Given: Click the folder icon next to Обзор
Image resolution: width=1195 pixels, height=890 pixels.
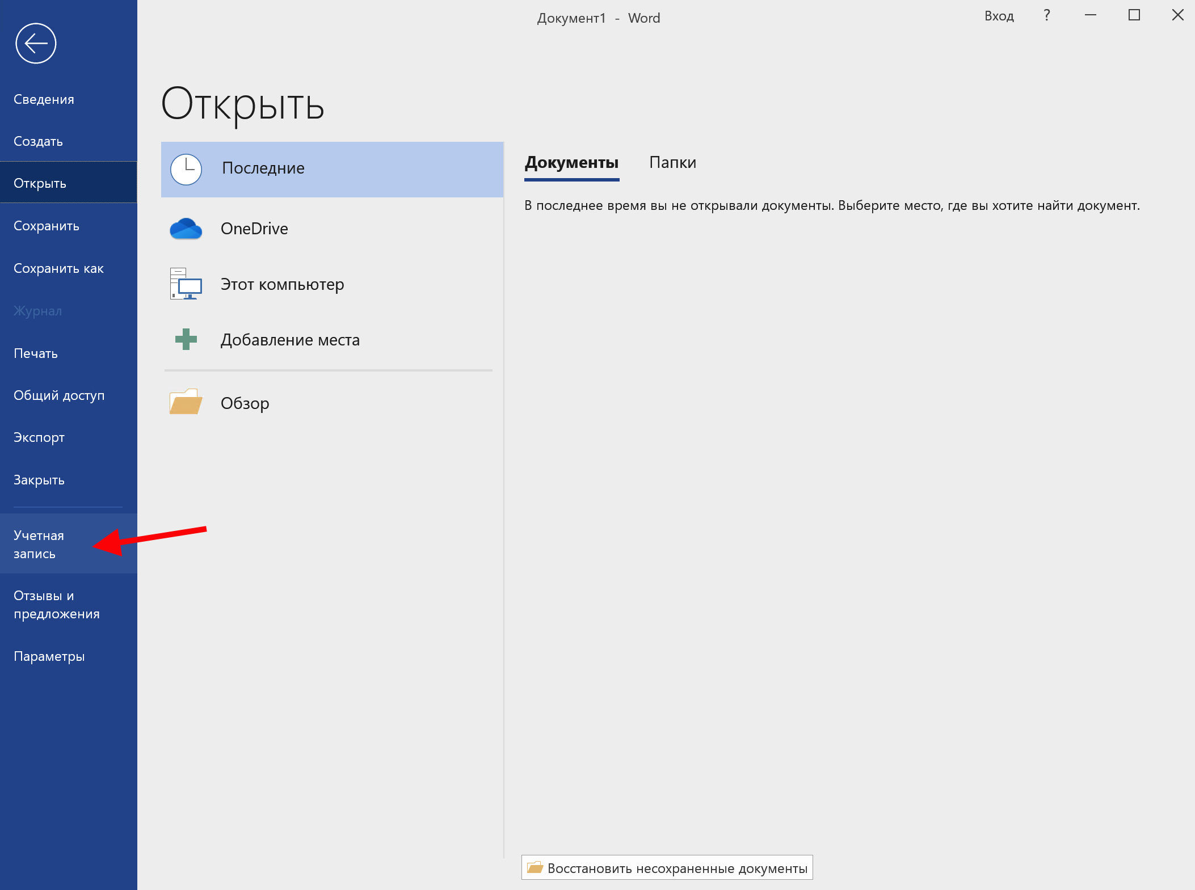Looking at the screenshot, I should tap(186, 402).
